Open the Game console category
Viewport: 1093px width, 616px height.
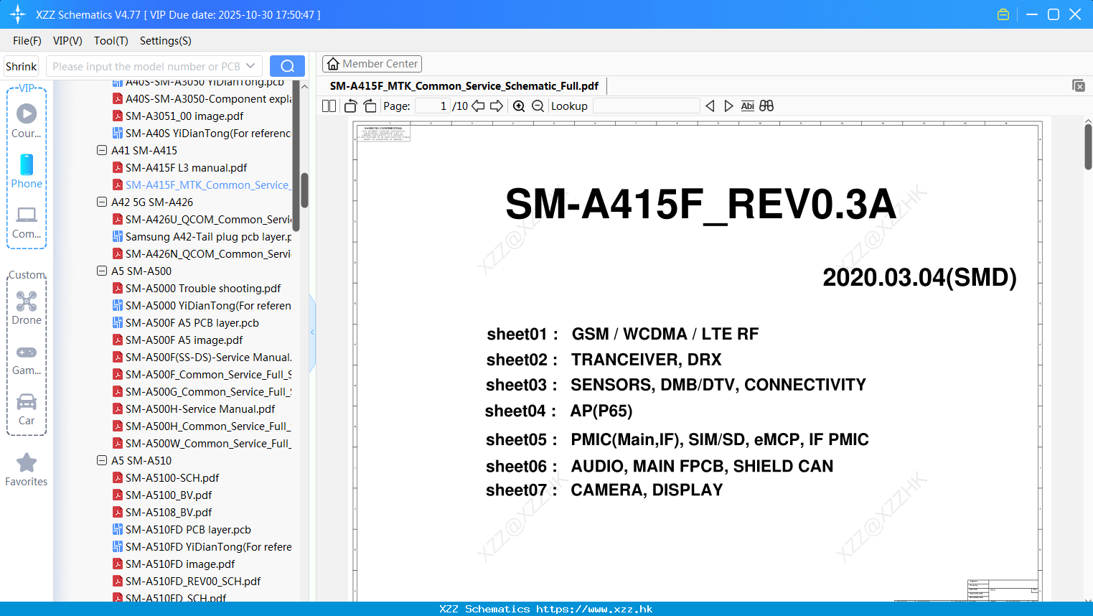27,360
